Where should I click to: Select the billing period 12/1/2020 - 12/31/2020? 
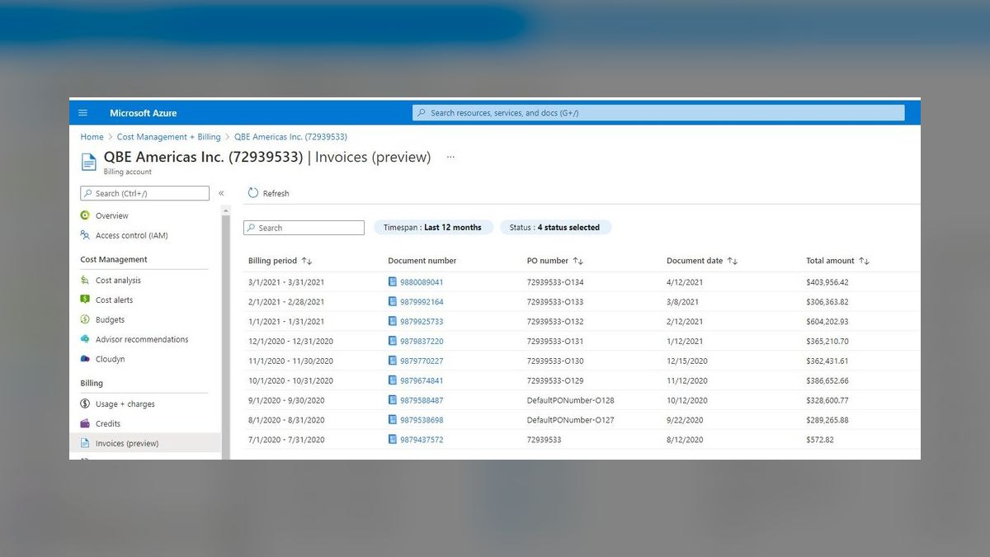pyautogui.click(x=290, y=342)
